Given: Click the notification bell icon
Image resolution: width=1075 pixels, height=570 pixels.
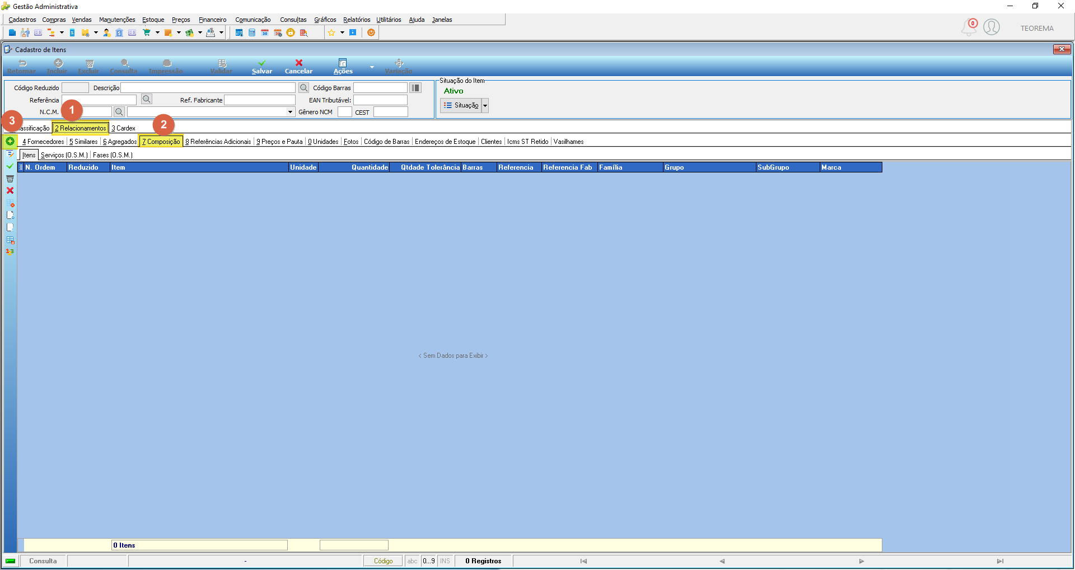Looking at the screenshot, I should point(969,27).
